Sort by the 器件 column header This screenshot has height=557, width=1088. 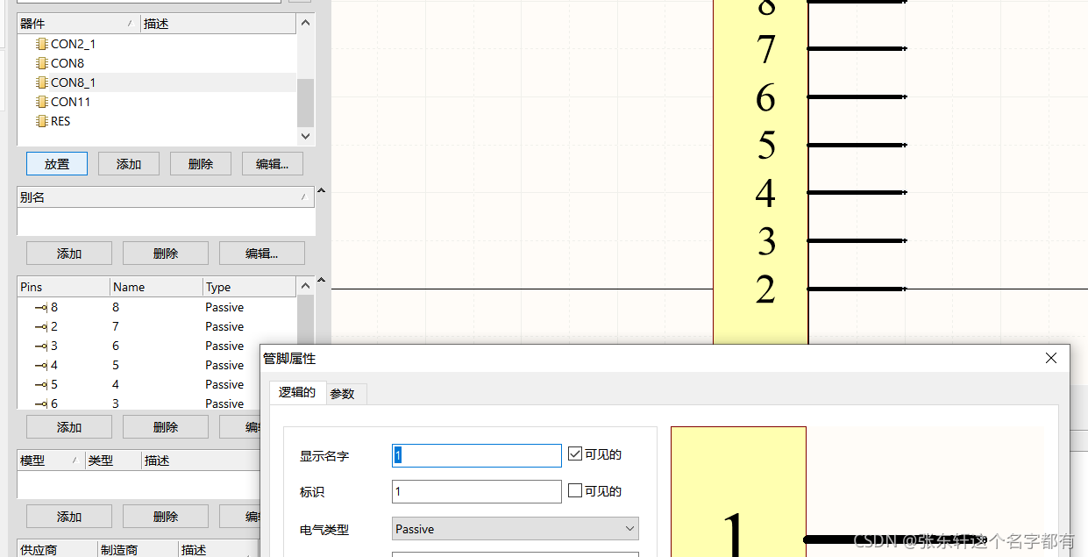click(x=79, y=24)
